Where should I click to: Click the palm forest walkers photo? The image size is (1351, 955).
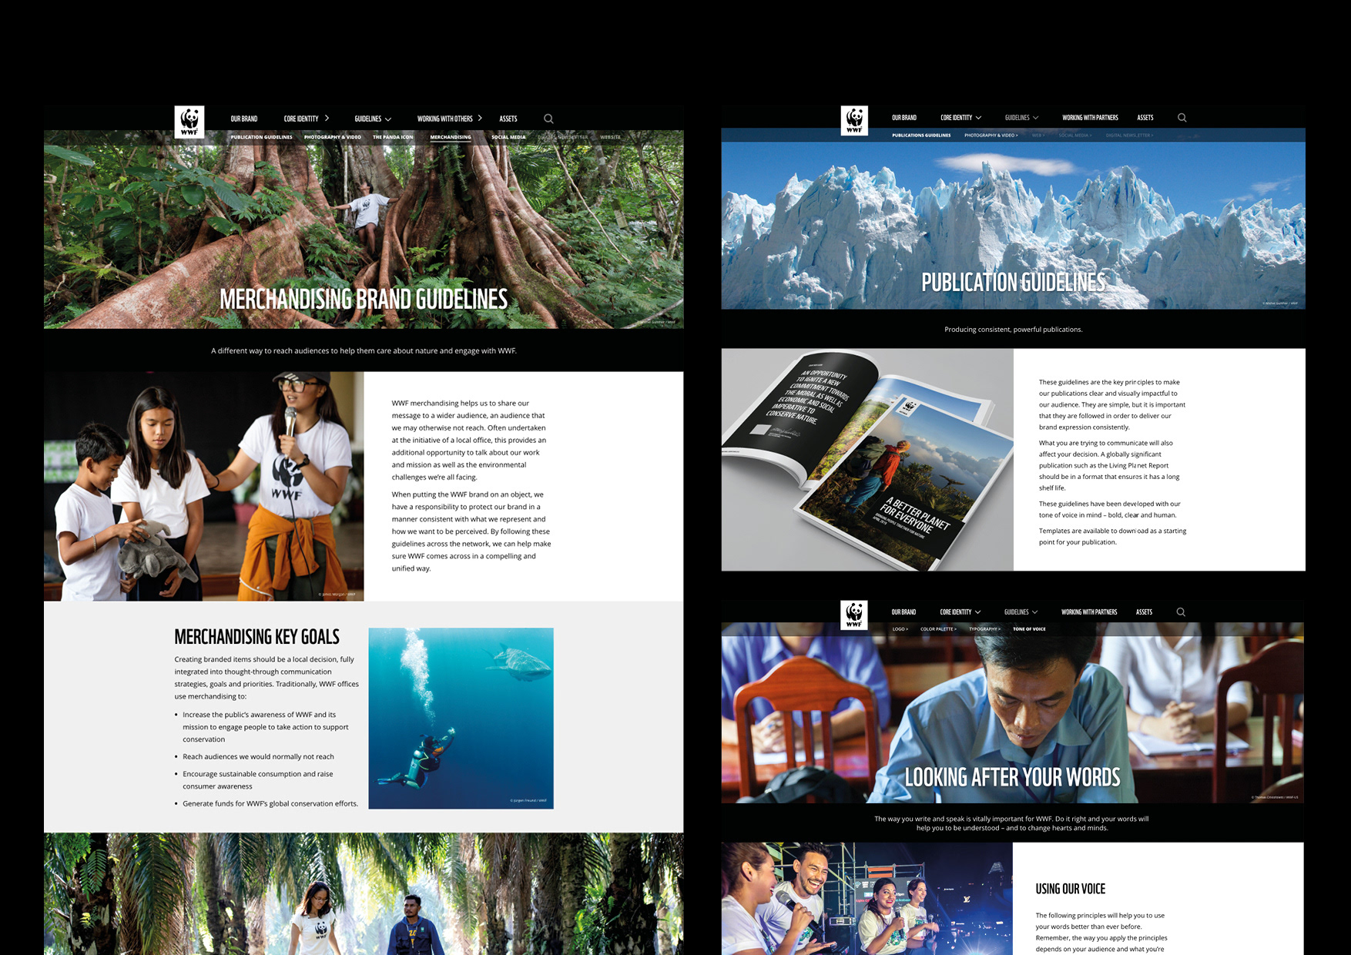point(364,894)
